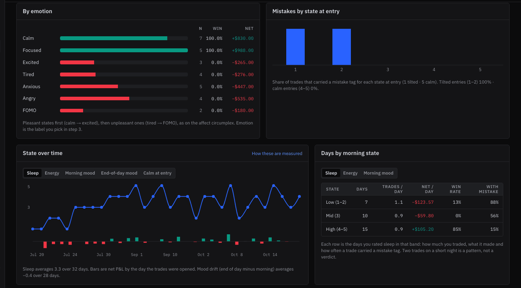Click the +$988.00 net for Focused
521x288 pixels.
(x=243, y=50)
